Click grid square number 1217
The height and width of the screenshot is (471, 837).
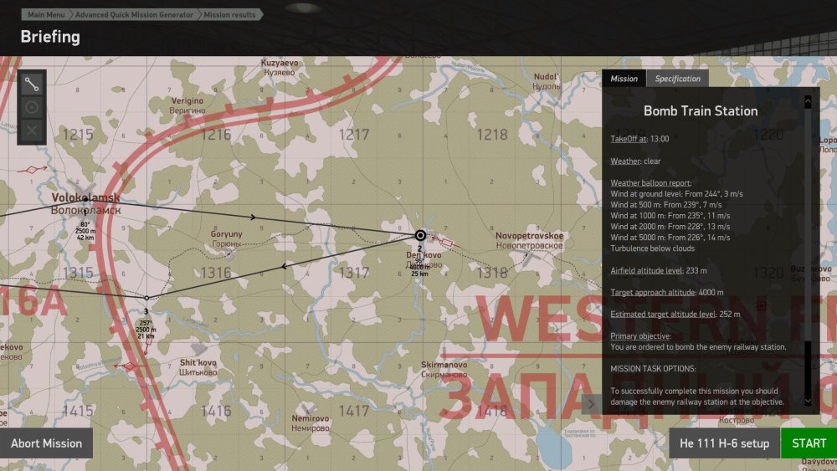[354, 135]
